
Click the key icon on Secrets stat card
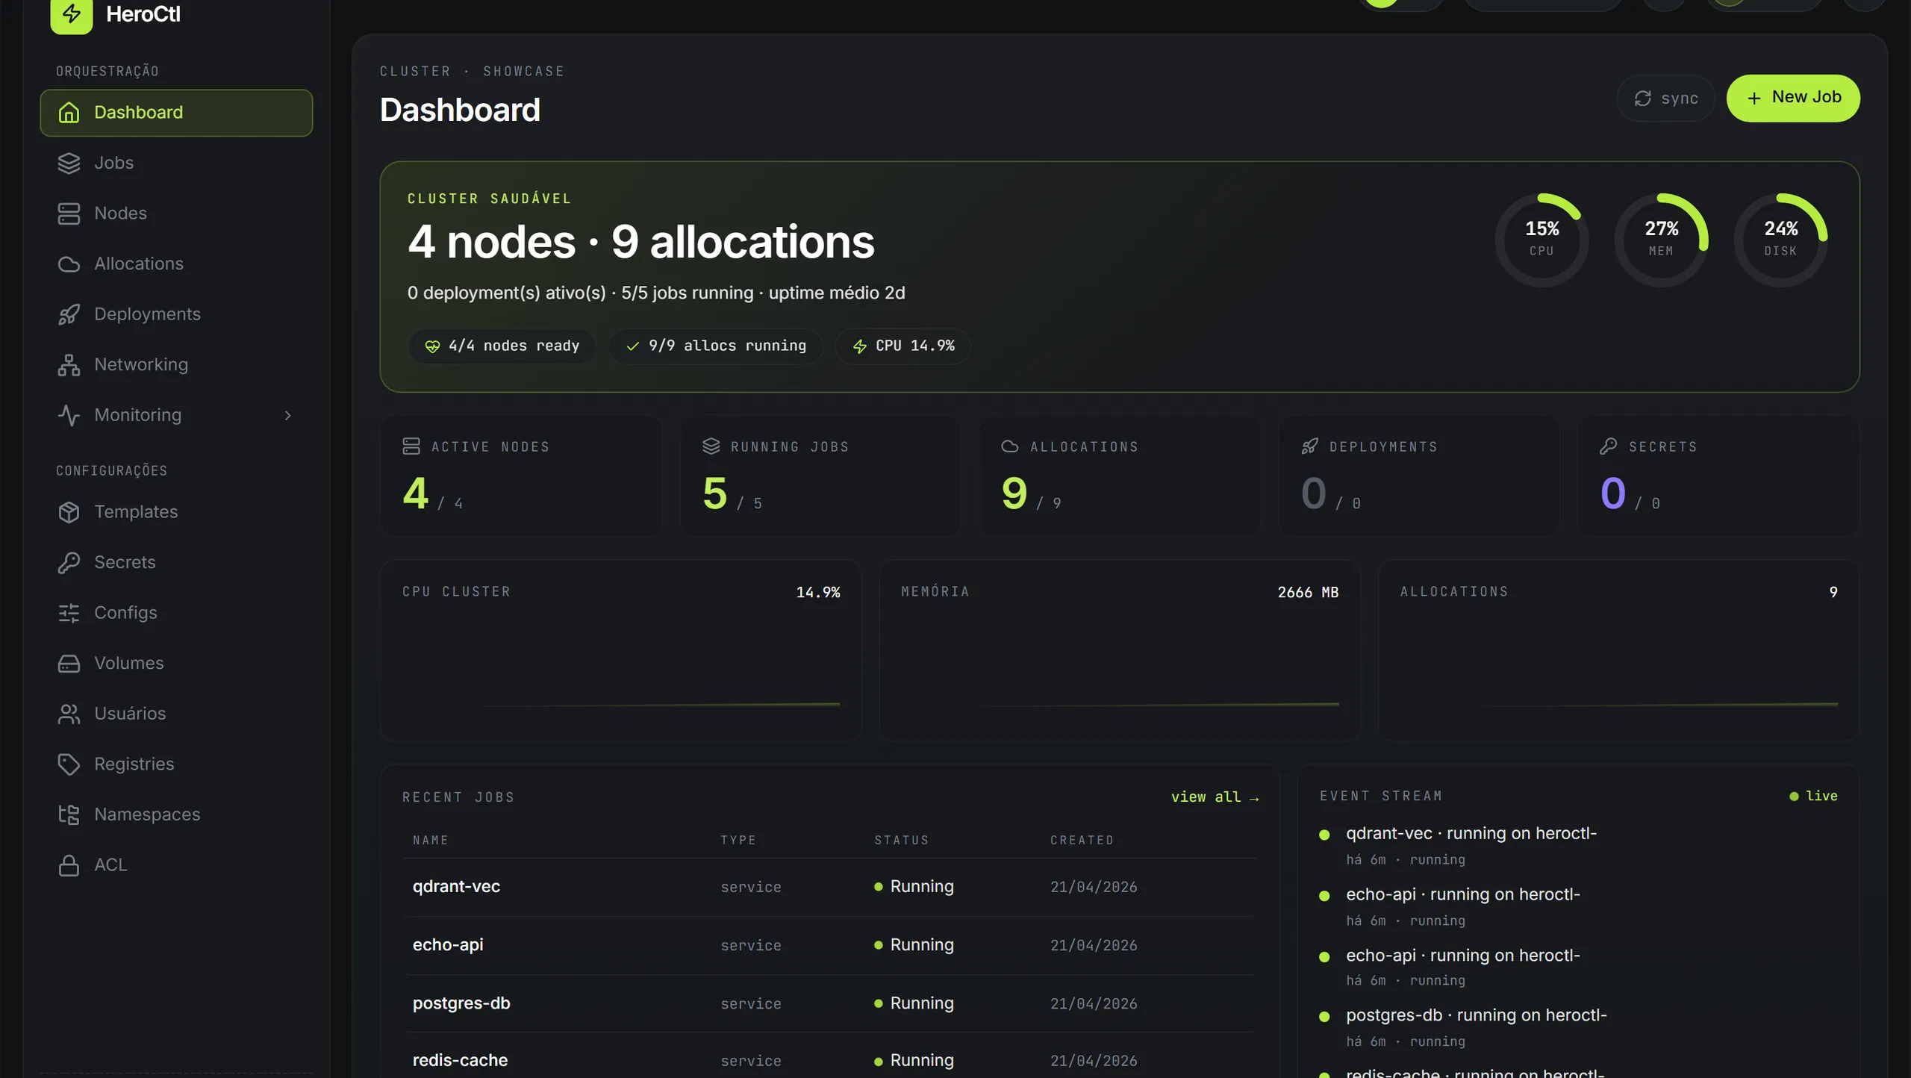1608,446
